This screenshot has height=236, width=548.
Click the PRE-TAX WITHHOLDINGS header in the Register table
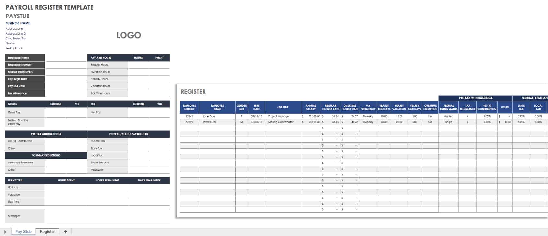[475, 98]
